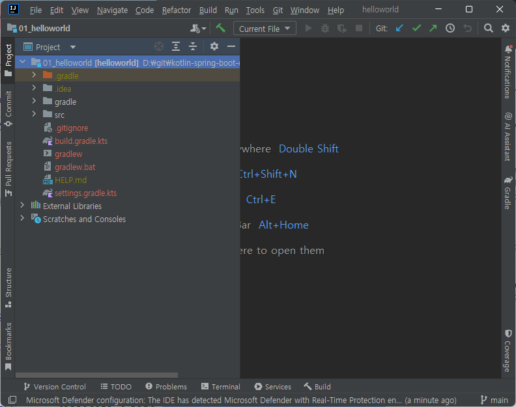This screenshot has width=516, height=407.
Task: Select the gradlew file
Action: point(68,154)
